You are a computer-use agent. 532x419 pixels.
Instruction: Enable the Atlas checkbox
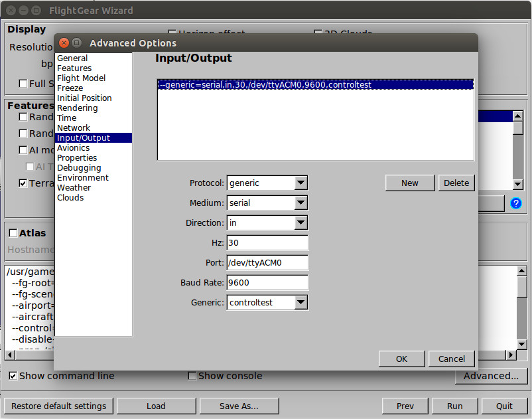(x=13, y=233)
